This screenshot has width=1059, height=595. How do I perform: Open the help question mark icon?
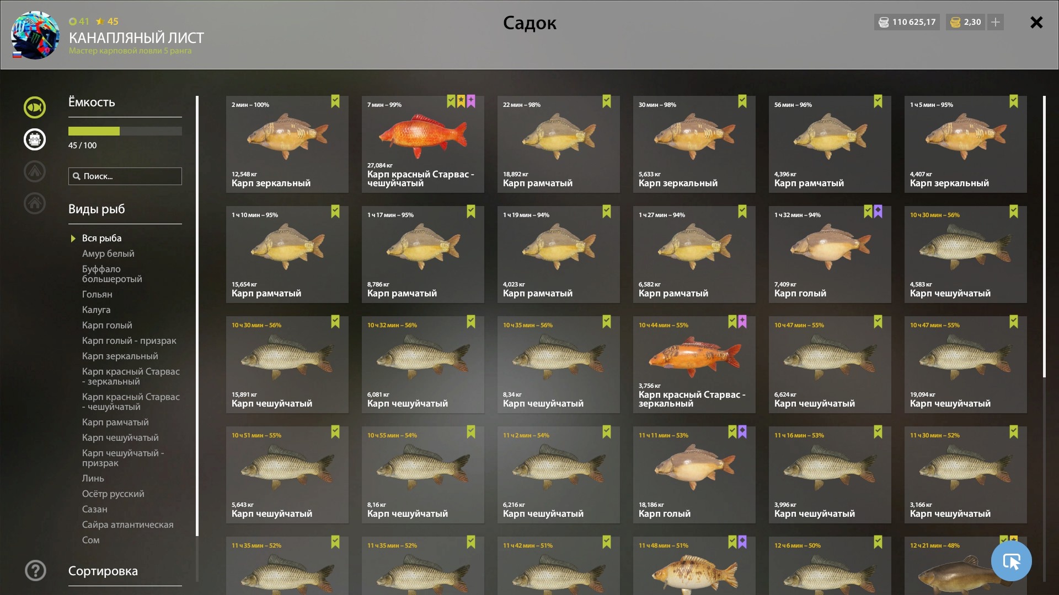pyautogui.click(x=35, y=570)
